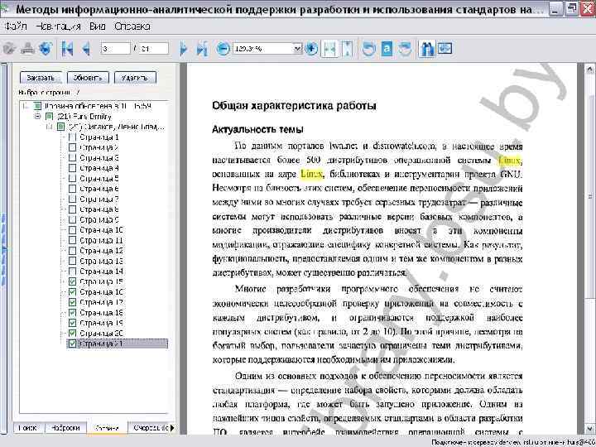Uncheck the Страница 19 checkbox
Image resolution: width=596 pixels, height=447 pixels.
click(72, 323)
